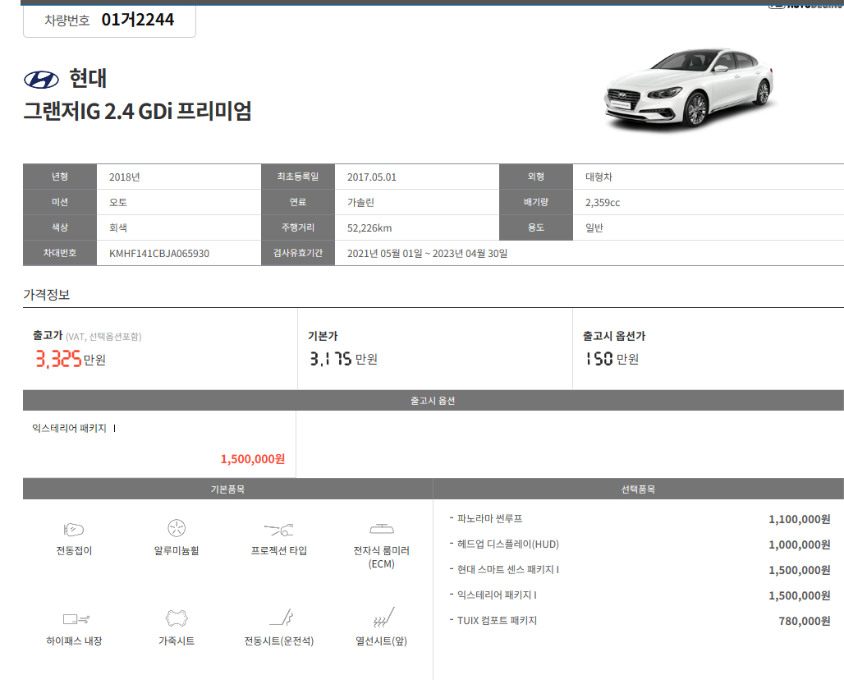The image size is (844, 680).
Task: Click the 1,100,000원 sunroof price
Action: [800, 520]
